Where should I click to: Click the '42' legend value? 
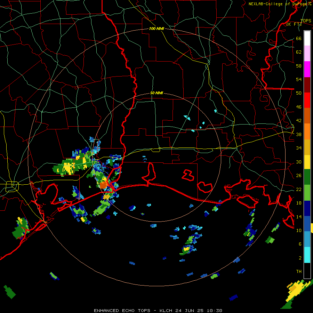click(x=299, y=120)
